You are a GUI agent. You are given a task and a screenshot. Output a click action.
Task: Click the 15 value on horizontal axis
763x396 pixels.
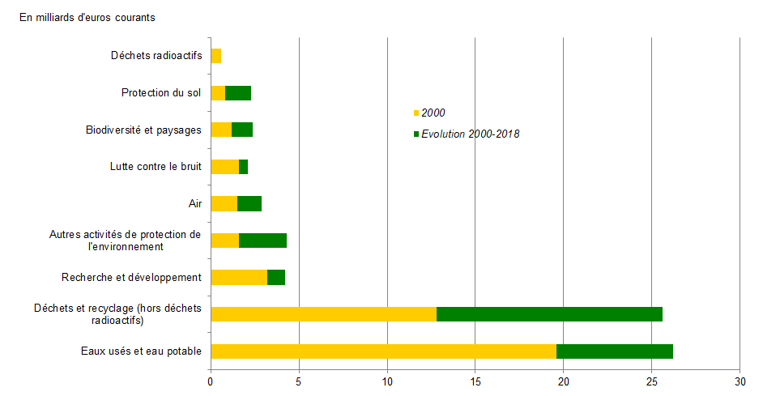pyautogui.click(x=475, y=381)
